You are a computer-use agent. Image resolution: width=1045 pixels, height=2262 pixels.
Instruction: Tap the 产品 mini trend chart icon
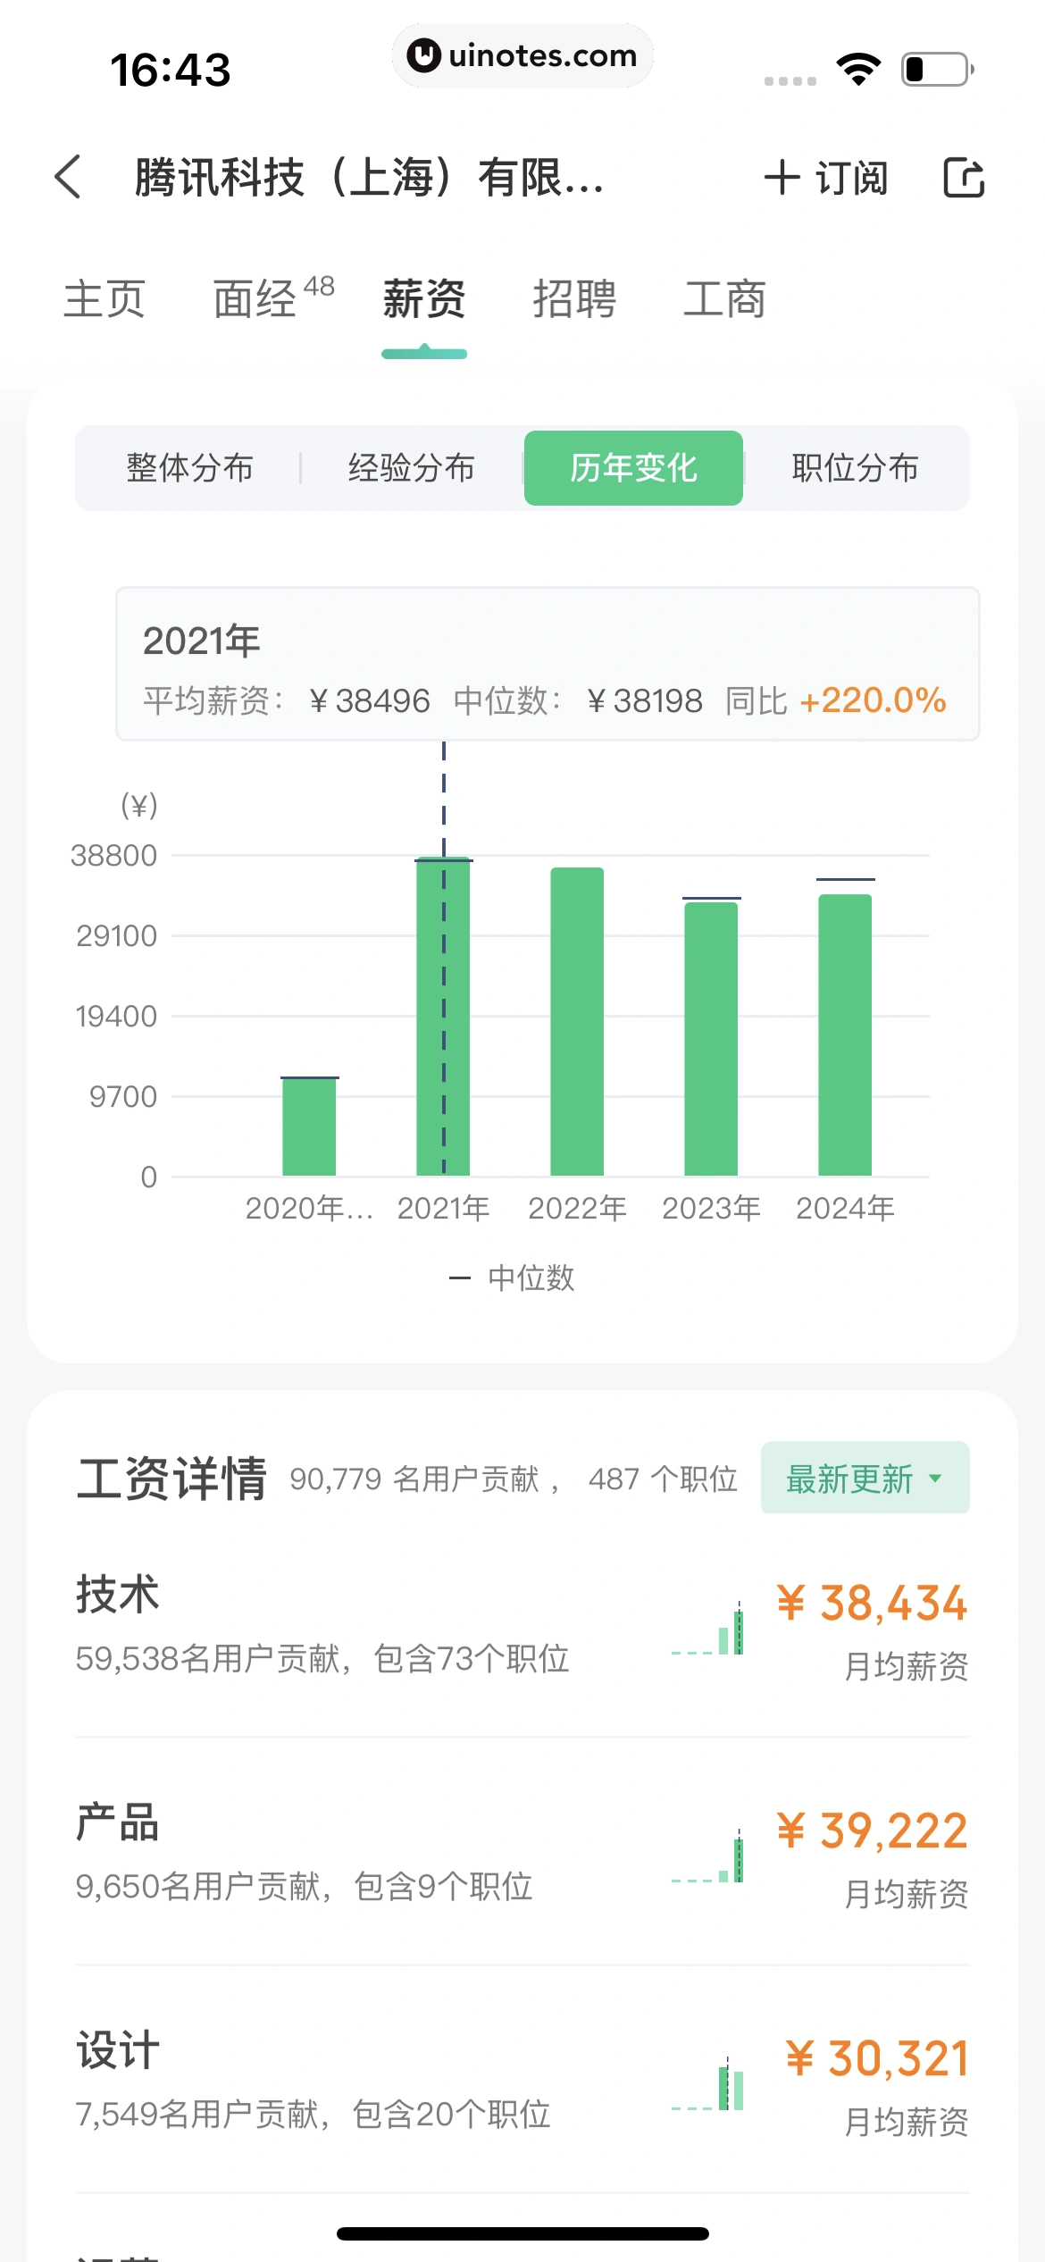707,1856
